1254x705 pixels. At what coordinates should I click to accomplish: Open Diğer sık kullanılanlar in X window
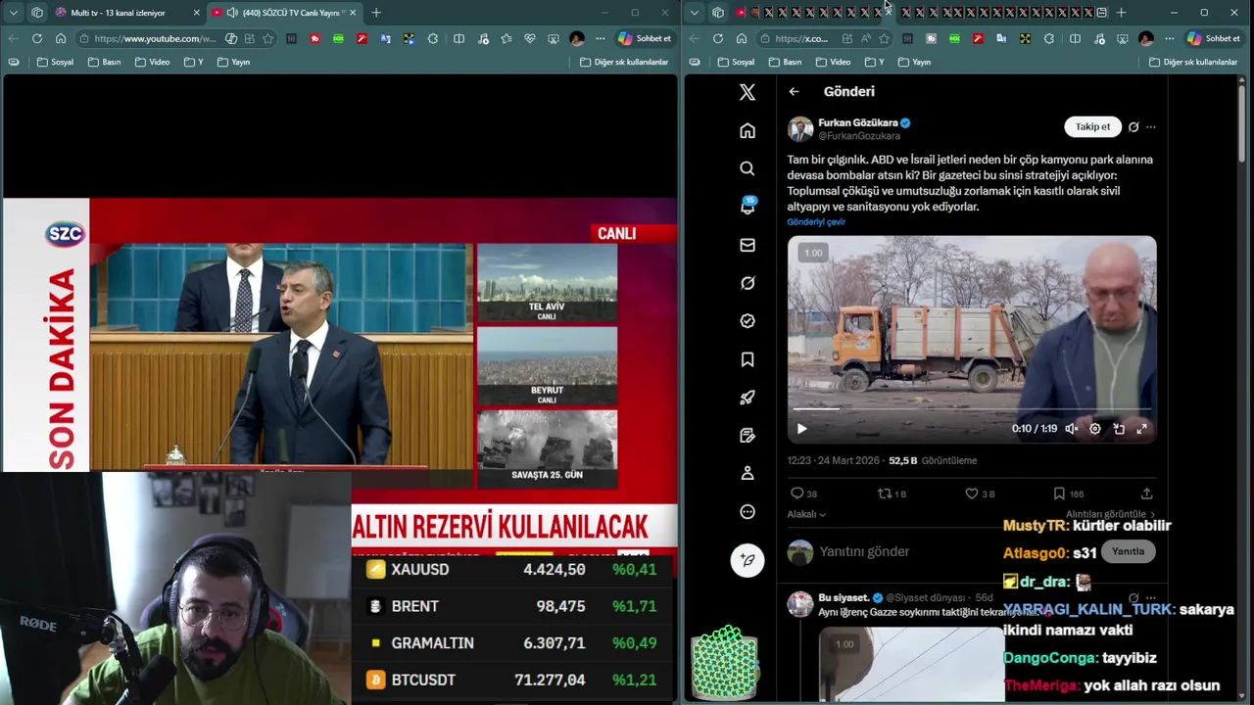click(1193, 62)
